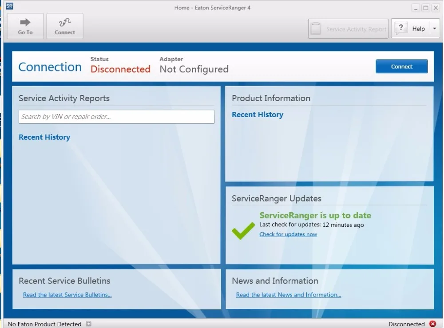
Task: Click the Go To arrow toolbar button
Action: click(25, 26)
